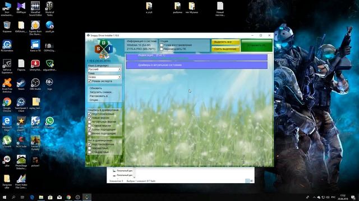Image resolution: width=359 pixels, height=201 pixels.
Task: Open the рыбалка folder on desktop
Action: (x=177, y=8)
